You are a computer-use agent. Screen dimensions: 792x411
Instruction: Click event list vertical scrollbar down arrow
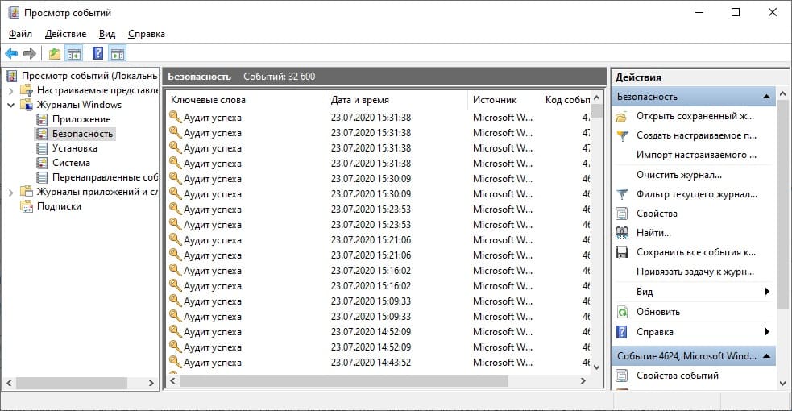pos(596,367)
